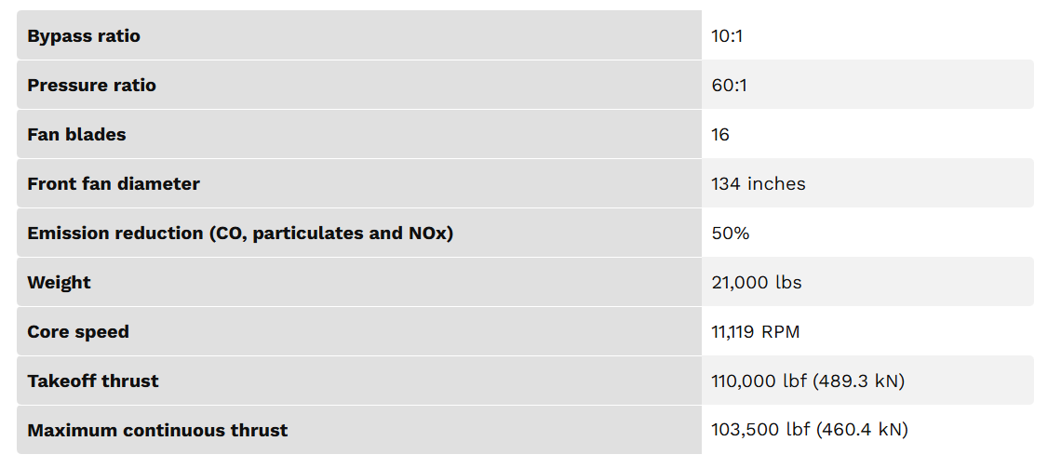The image size is (1048, 468).
Task: Click the 134 inches value
Action: click(759, 184)
